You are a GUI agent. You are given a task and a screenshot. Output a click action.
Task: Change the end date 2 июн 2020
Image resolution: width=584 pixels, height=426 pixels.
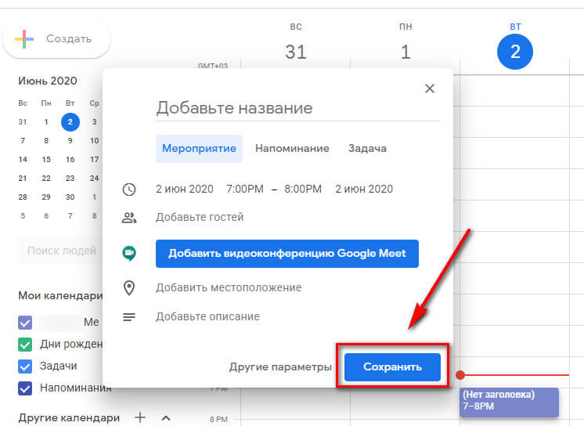coord(364,189)
